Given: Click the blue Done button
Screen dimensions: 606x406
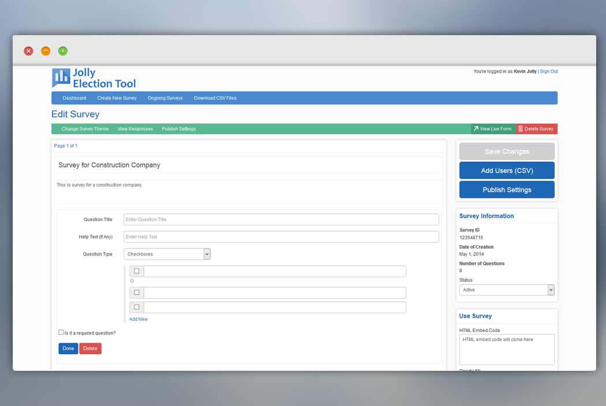Looking at the screenshot, I should point(68,348).
